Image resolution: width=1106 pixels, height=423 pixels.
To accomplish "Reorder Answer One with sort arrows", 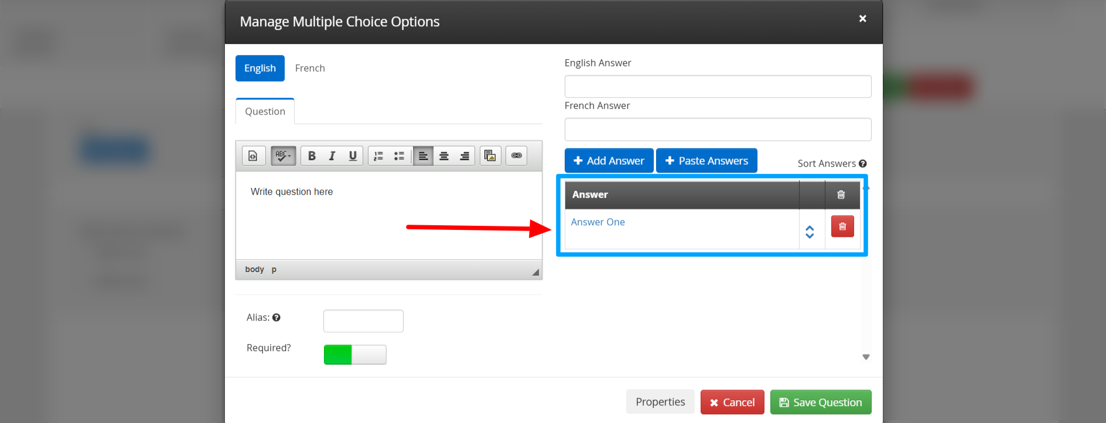I will click(x=810, y=232).
